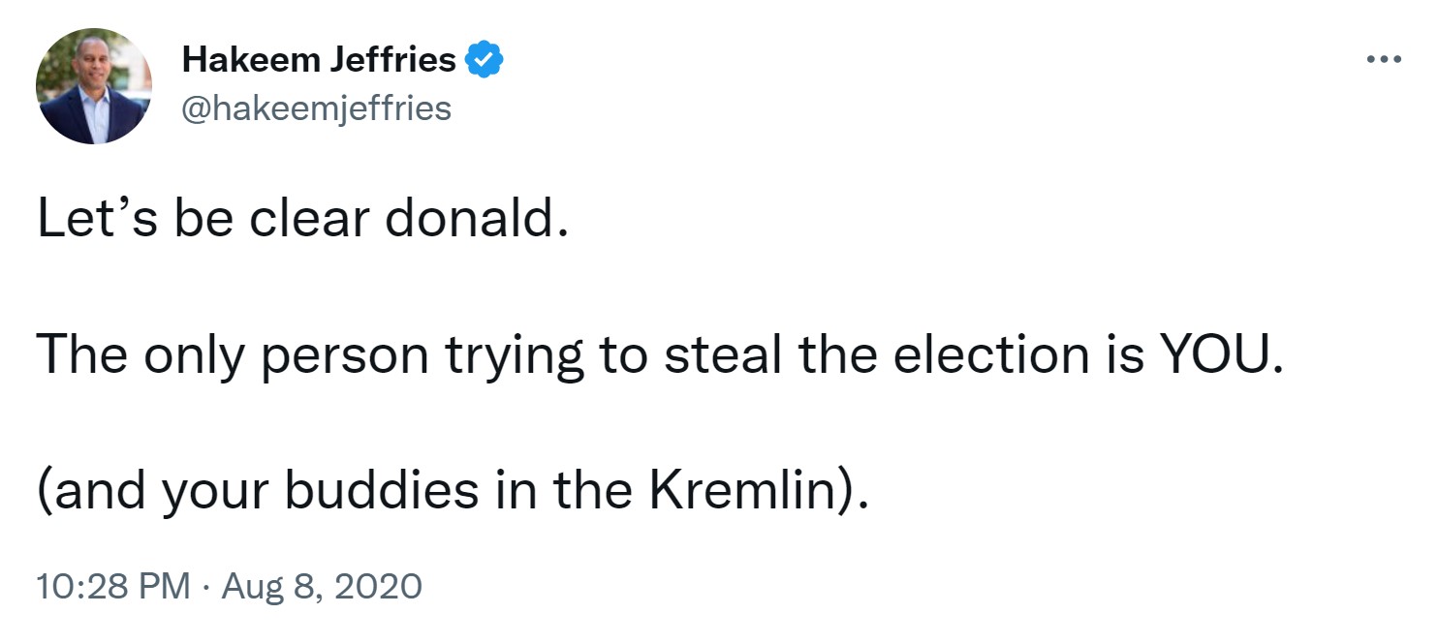Click the line "Let's be clear donald."
The width and height of the screenshot is (1439, 644).
click(300, 222)
